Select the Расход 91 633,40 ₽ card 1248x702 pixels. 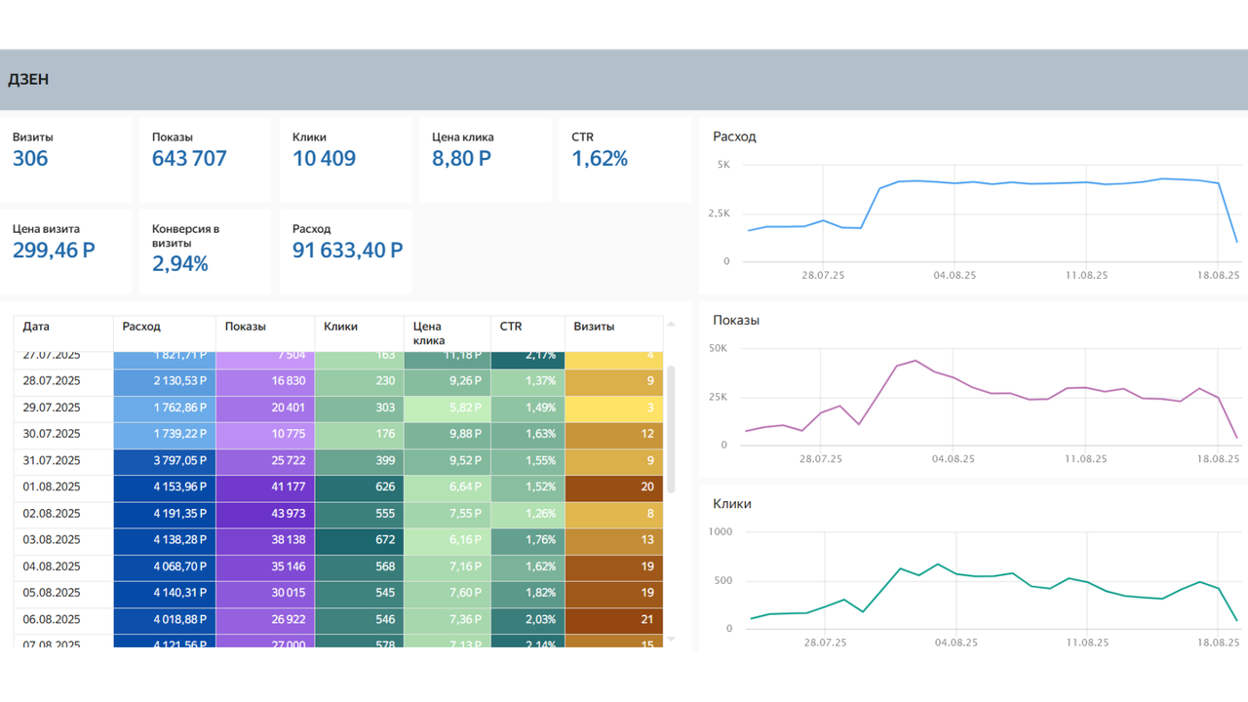pos(345,251)
